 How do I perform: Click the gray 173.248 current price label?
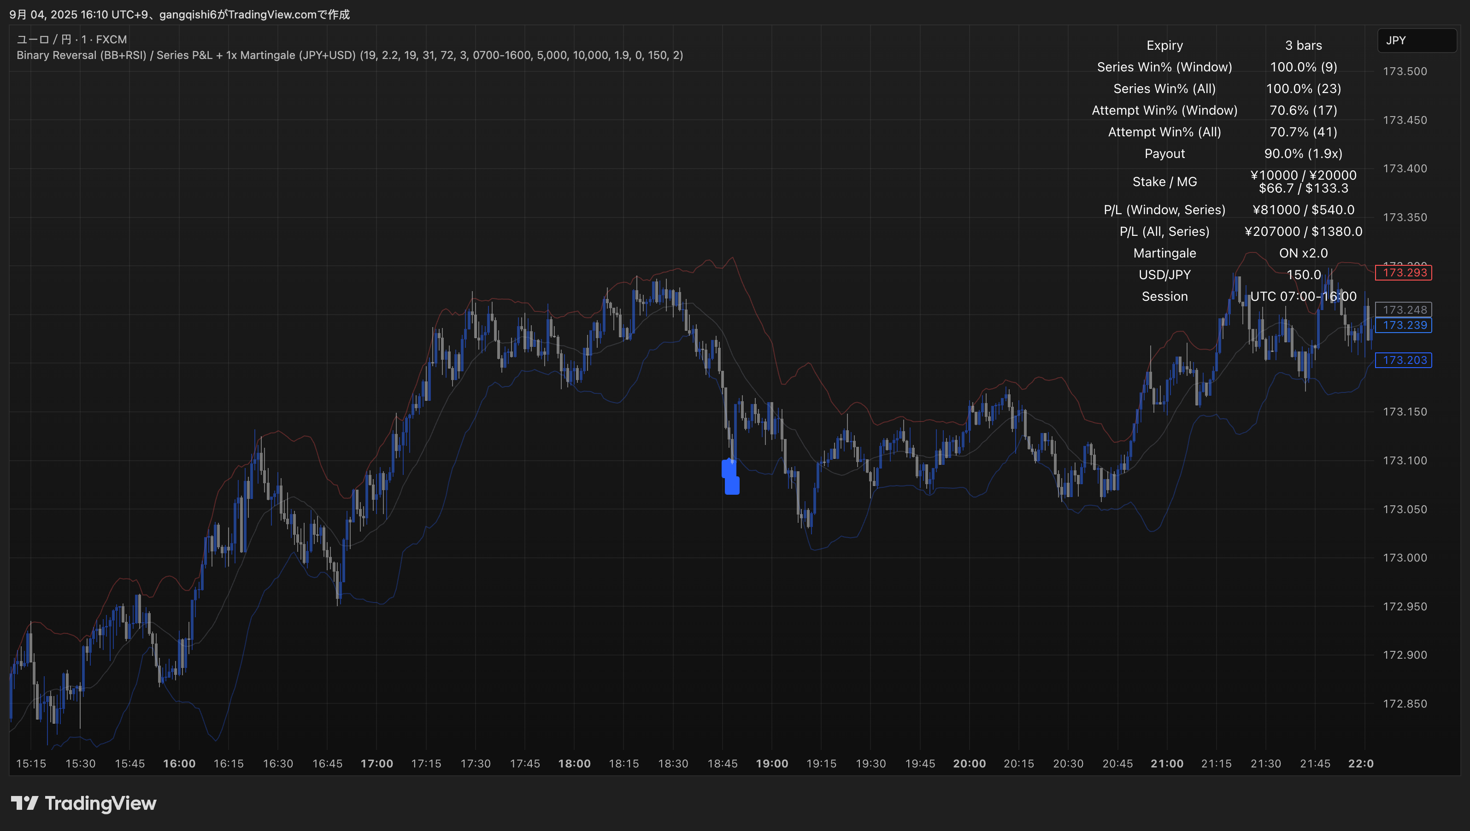tap(1404, 310)
